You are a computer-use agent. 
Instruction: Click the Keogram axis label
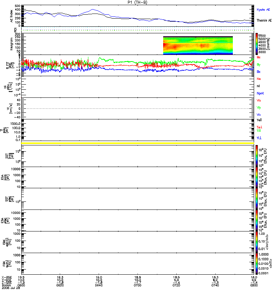tap(12, 44)
